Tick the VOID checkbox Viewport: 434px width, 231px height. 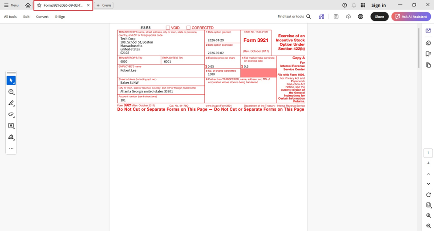(x=168, y=28)
